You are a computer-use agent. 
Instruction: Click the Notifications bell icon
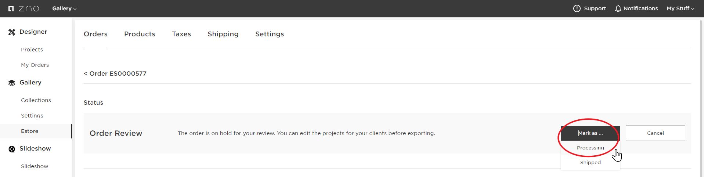click(618, 8)
